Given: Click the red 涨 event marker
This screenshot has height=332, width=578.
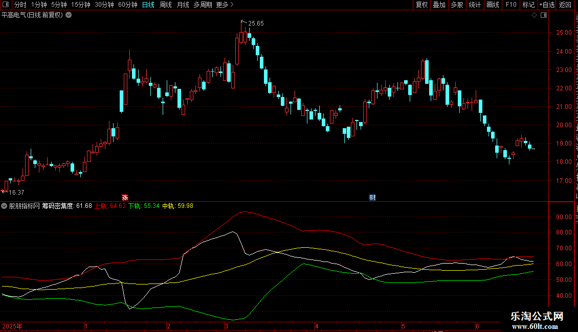Looking at the screenshot, I should (x=125, y=198).
